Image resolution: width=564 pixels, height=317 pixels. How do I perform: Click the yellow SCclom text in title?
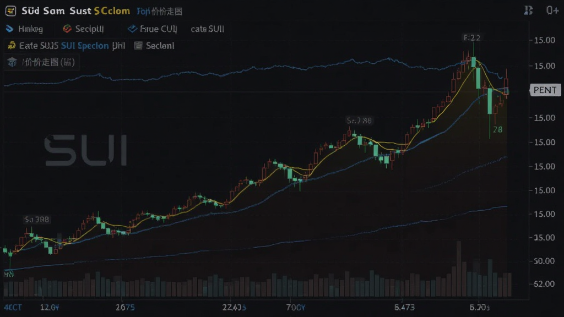[x=112, y=11]
